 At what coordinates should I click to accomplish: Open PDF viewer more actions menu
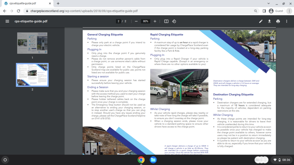pyautogui.click(x=286, y=21)
